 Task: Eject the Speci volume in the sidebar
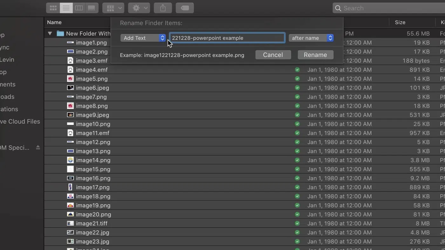point(38,147)
